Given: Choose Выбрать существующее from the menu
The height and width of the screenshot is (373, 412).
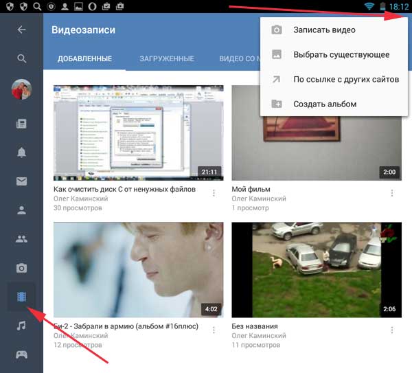Looking at the screenshot, I should [341, 55].
